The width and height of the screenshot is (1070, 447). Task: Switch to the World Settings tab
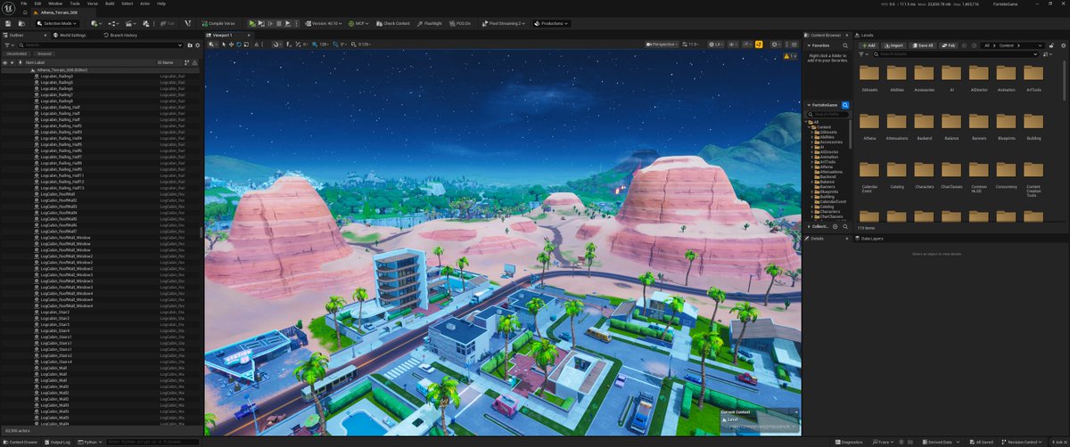point(70,35)
